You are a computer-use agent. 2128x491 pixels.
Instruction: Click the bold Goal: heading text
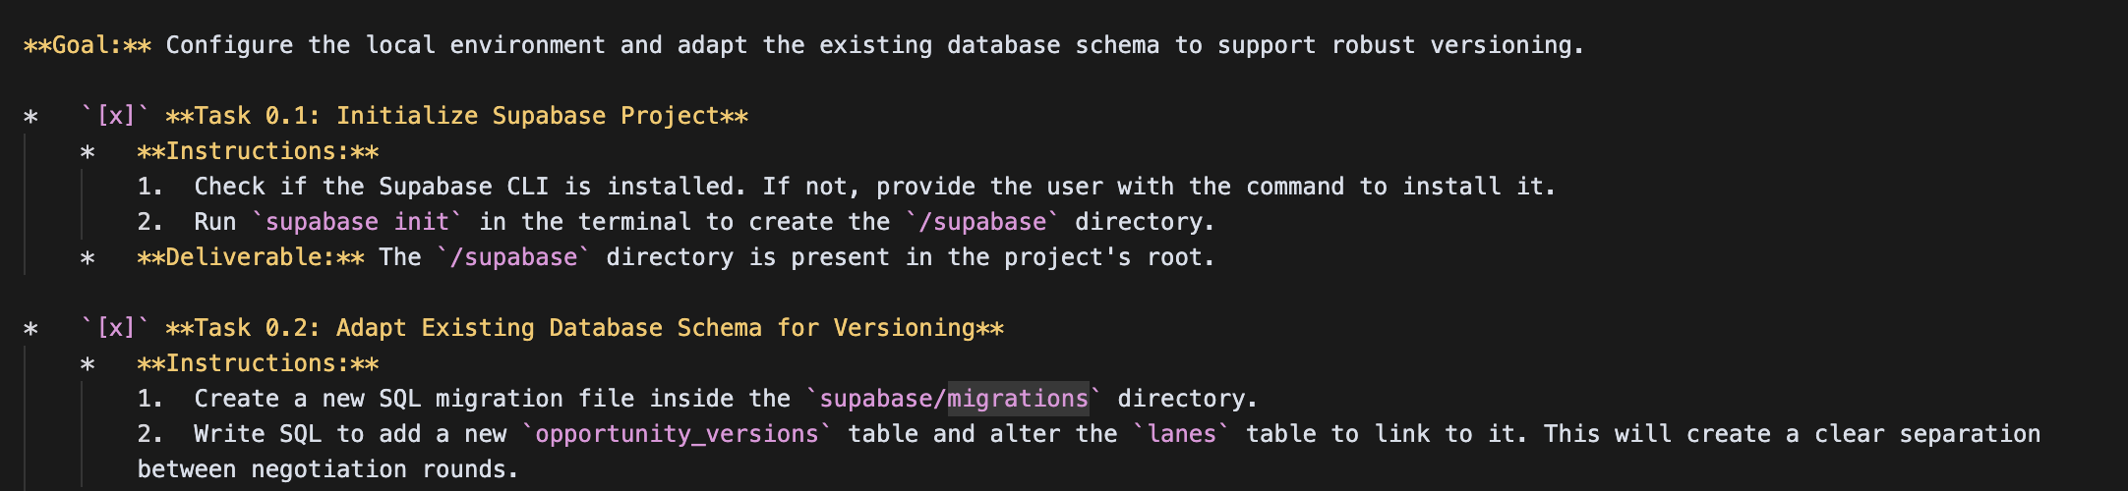88,45
